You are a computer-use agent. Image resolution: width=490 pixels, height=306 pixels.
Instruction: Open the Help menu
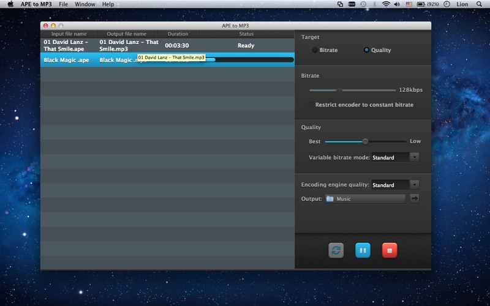pyautogui.click(x=108, y=4)
